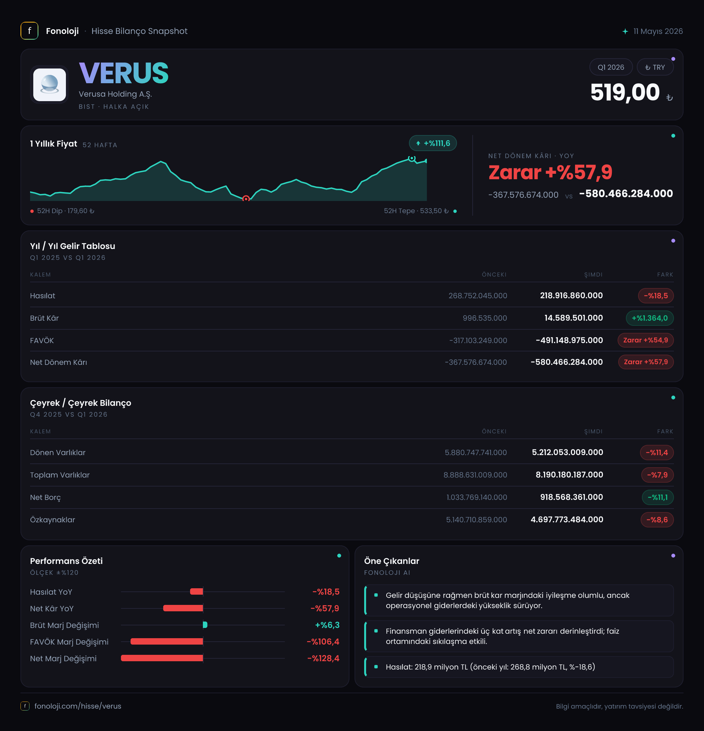
Task: Click the Özkaynaklar value 4.697.773.484.000
Action: 567,519
